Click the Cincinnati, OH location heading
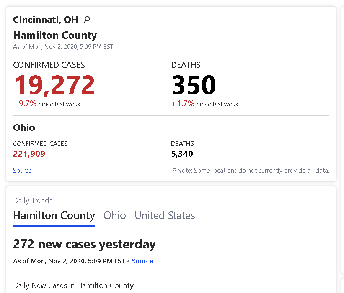Image resolution: width=344 pixels, height=293 pixels. [x=45, y=20]
